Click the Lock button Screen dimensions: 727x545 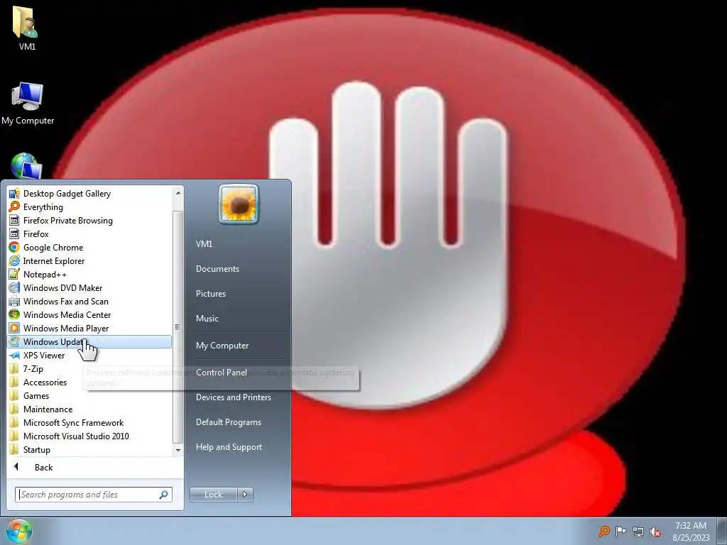click(x=213, y=495)
